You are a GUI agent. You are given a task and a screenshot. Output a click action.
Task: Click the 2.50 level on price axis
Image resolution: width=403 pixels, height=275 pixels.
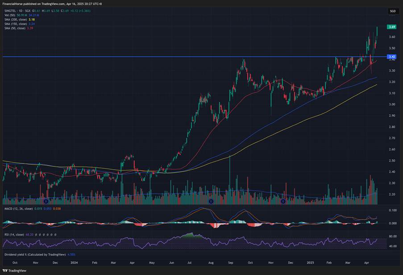coord(392,161)
